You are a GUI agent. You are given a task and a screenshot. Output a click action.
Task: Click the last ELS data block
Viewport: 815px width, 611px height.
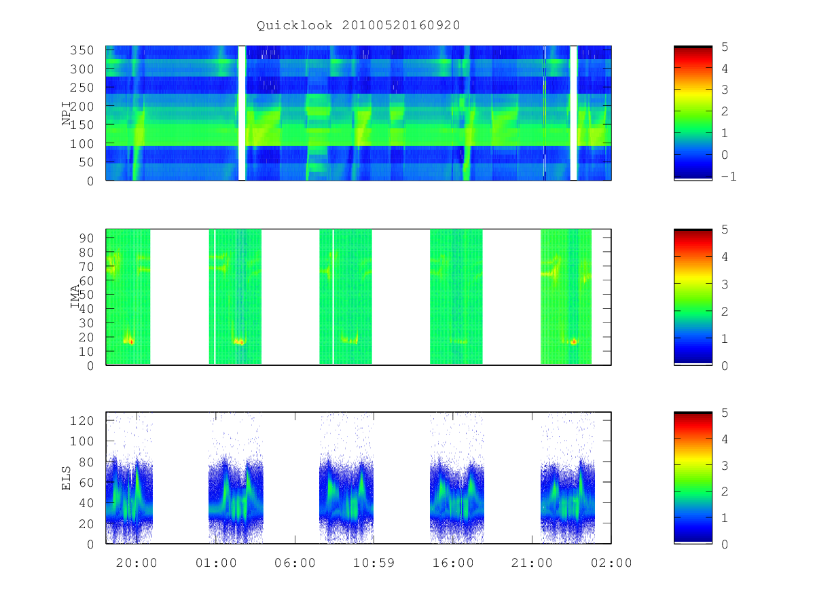568,478
